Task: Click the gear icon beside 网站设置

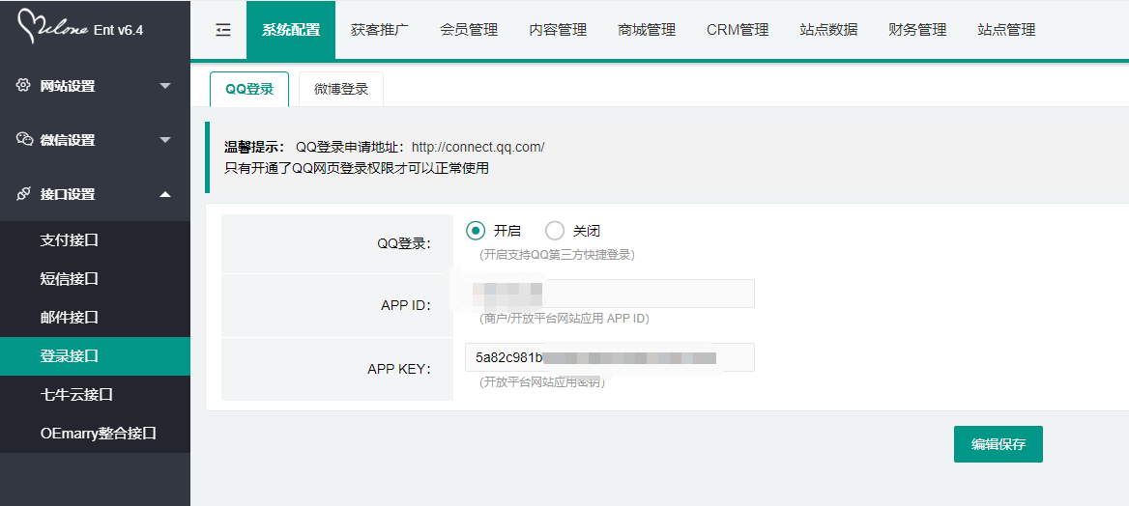Action: pos(24,85)
